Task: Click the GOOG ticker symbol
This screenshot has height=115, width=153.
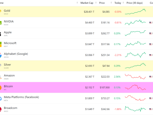Action: click(x=6, y=57)
